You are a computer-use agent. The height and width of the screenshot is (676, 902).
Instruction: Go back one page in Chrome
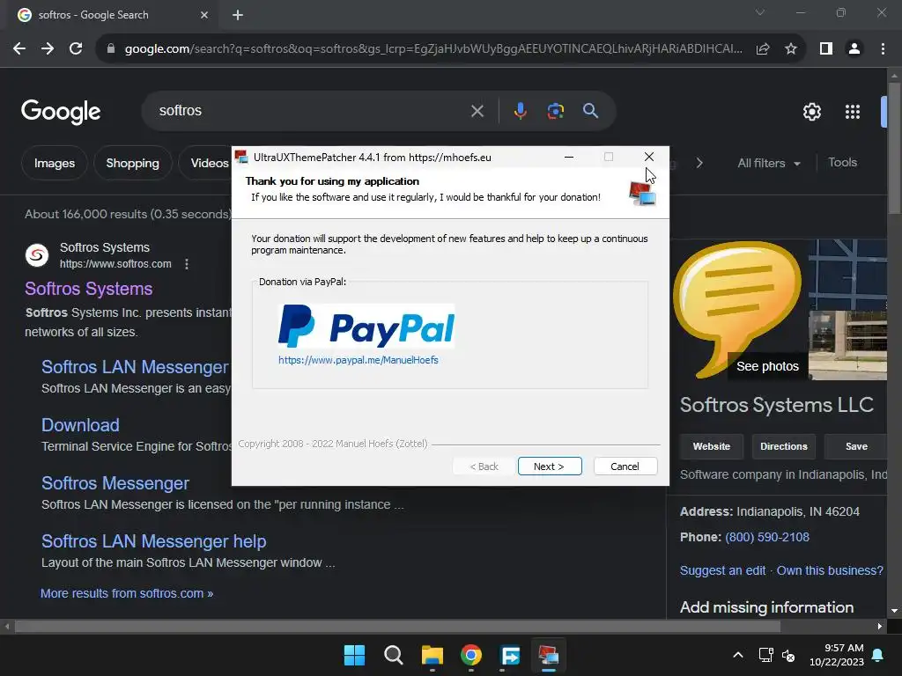pos(19,49)
